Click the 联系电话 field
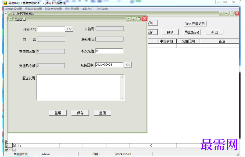Image resolution: width=245 pixels, height=157 pixels. 109,39
